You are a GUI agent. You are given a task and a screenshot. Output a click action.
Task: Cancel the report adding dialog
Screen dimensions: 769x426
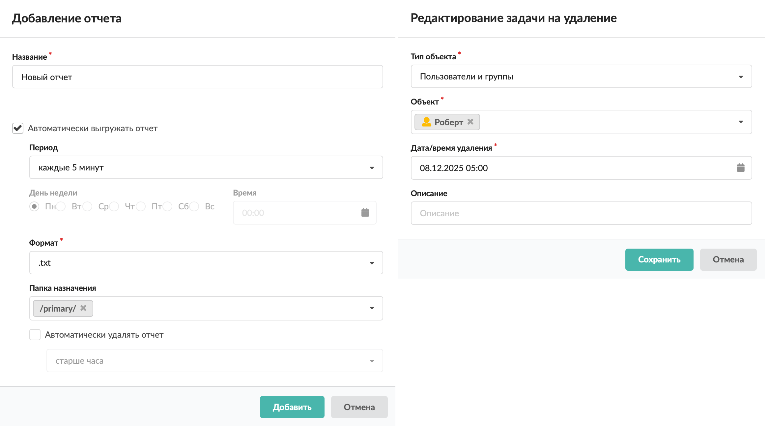tap(359, 407)
